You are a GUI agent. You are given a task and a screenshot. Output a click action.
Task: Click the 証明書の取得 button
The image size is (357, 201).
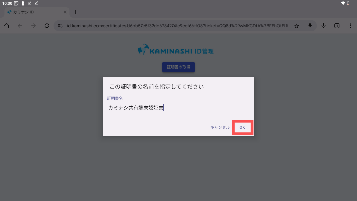(x=178, y=67)
